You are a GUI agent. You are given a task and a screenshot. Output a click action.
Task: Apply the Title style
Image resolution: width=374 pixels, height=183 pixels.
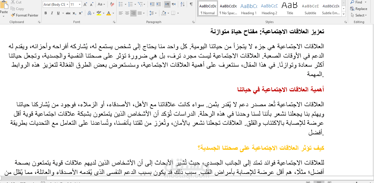click(290, 9)
